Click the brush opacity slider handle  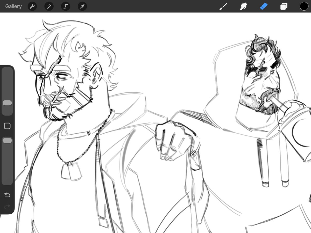[x=7, y=141]
